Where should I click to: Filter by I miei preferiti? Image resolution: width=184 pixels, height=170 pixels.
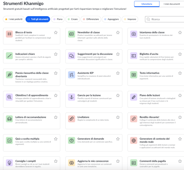pos(14,19)
